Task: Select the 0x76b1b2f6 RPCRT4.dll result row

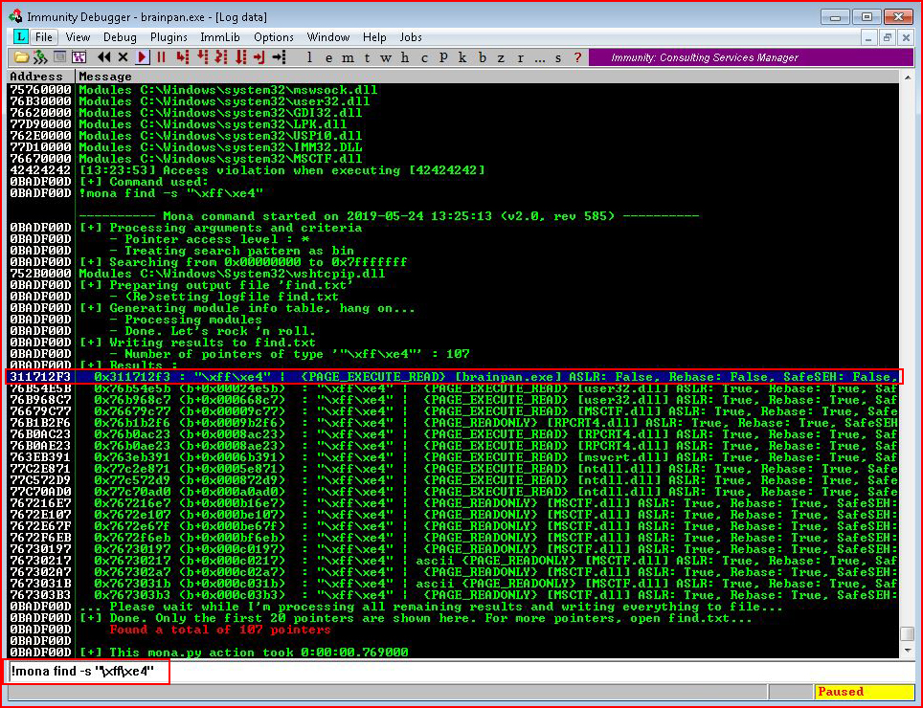Action: click(453, 423)
